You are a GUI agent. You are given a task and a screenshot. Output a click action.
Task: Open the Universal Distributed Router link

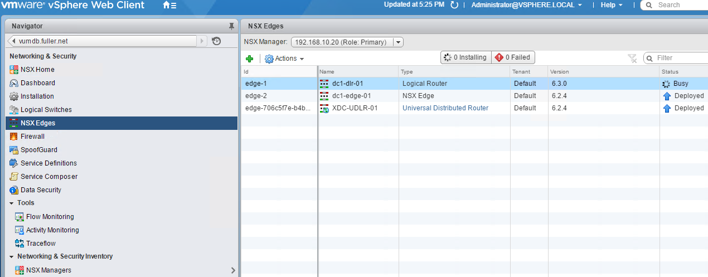coord(445,108)
